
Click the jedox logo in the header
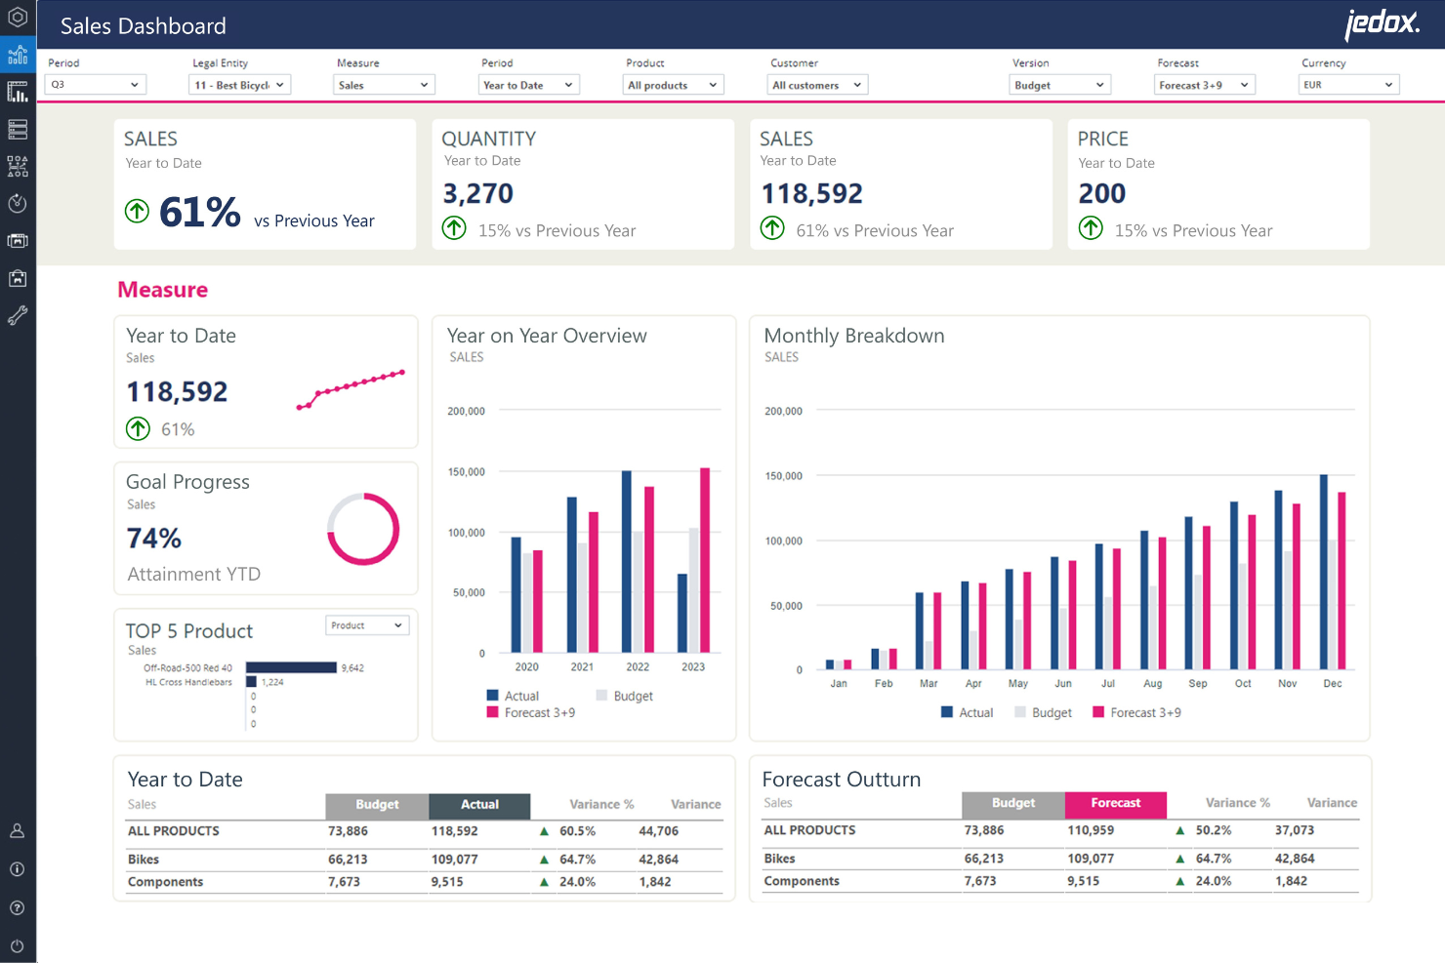coord(1382,23)
